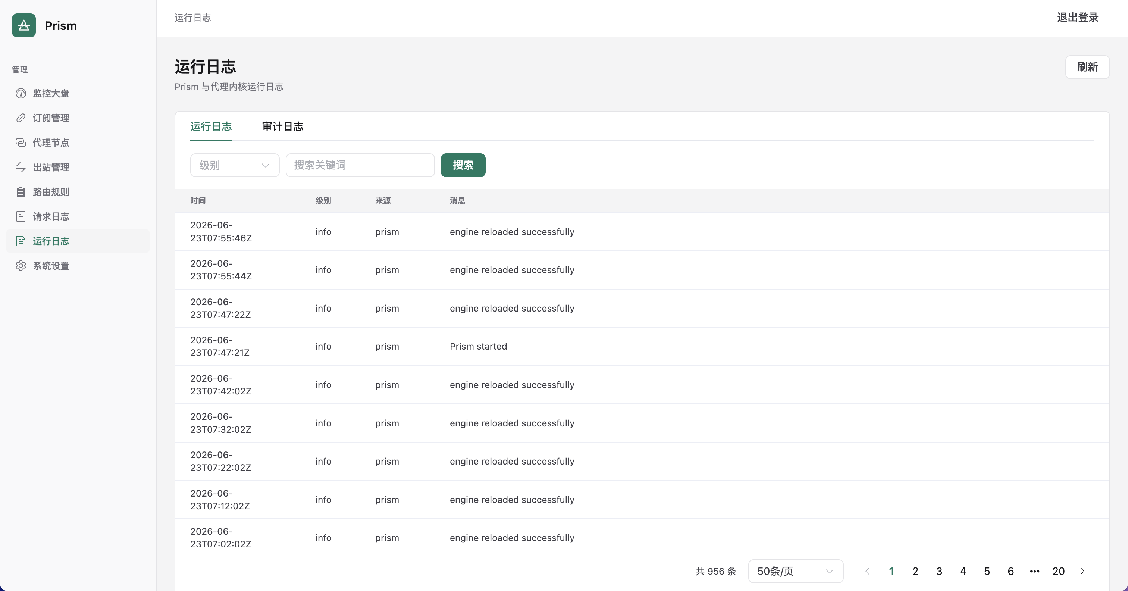
Task: Select the 运行日志 tab
Action: (x=211, y=126)
